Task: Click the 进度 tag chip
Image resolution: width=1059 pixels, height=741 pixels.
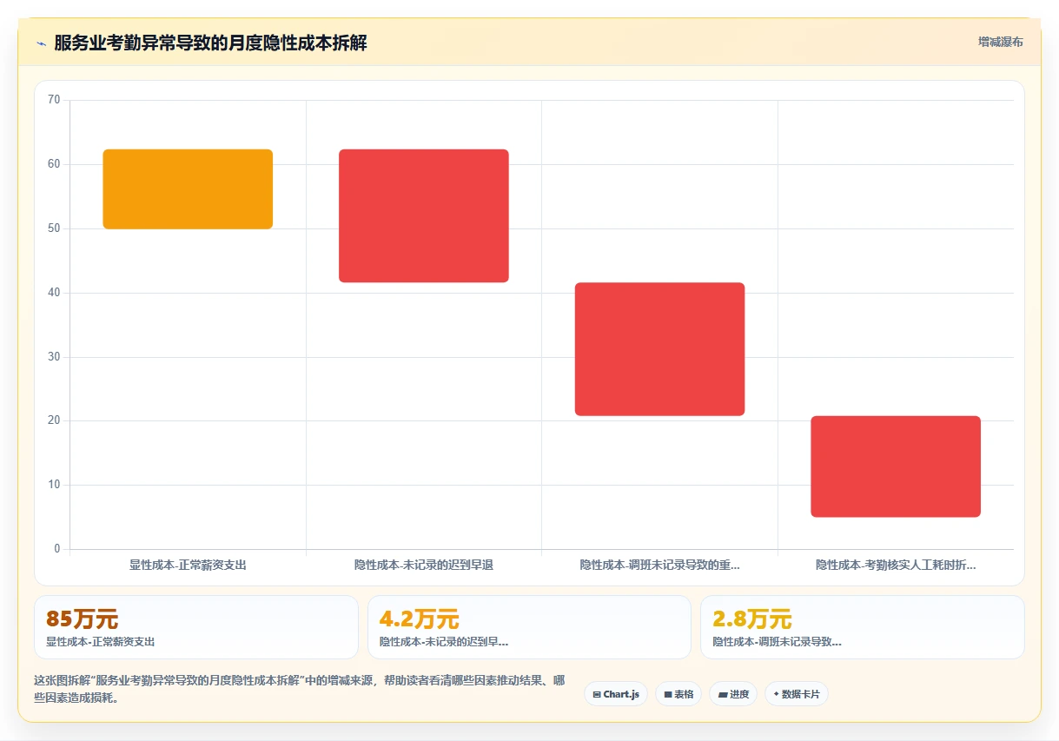Action: pos(733,694)
